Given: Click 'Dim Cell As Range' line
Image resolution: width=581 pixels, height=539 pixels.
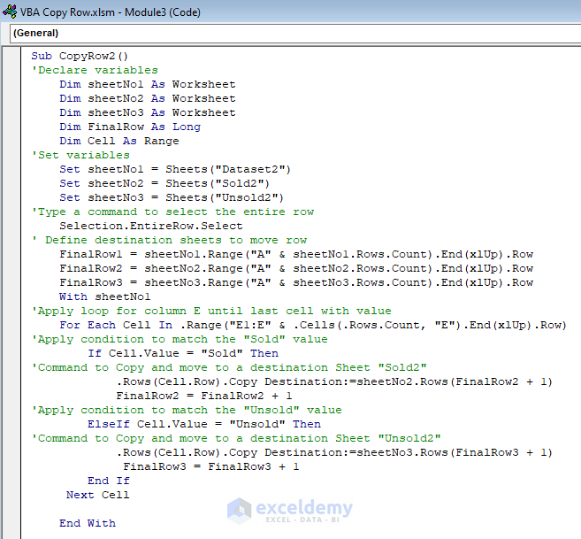Looking at the screenshot, I should [119, 141].
